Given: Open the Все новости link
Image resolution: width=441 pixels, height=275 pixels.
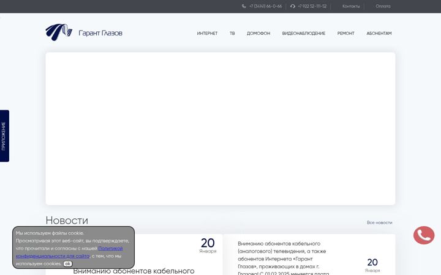Looking at the screenshot, I should tap(379, 222).
